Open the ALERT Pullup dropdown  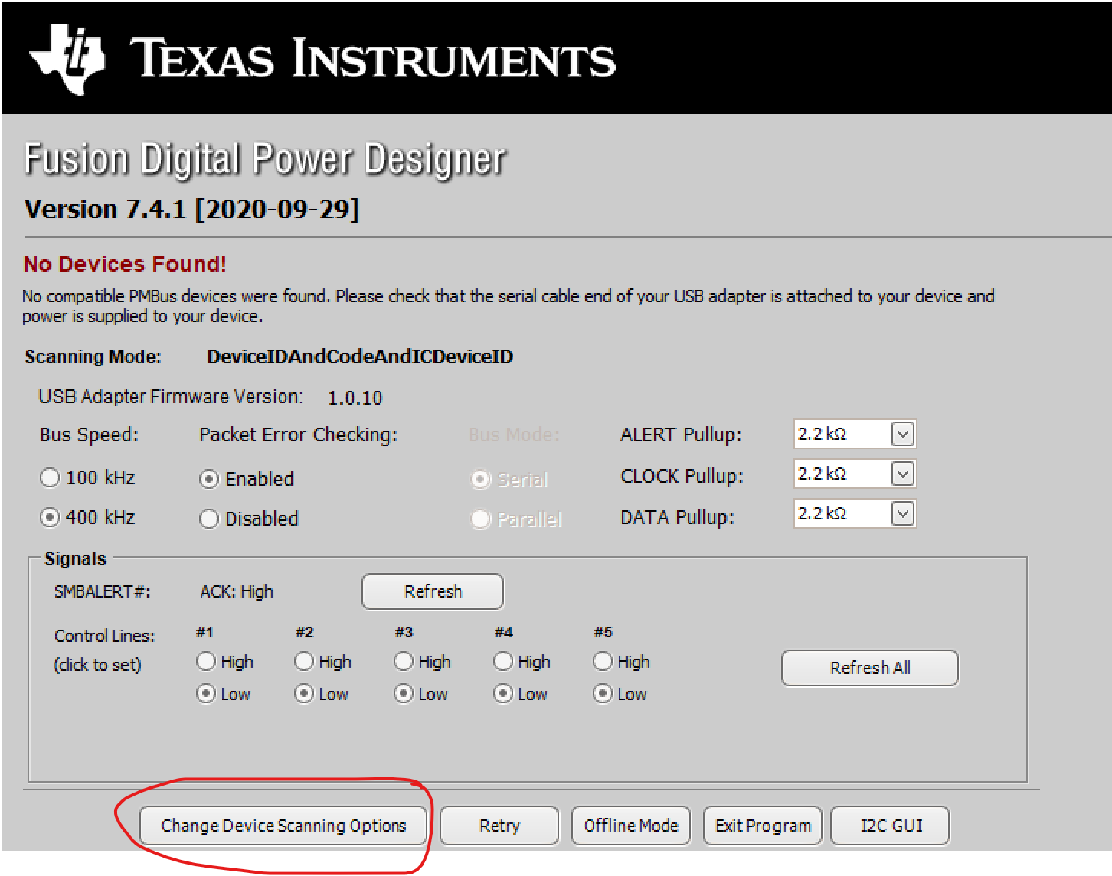(x=903, y=435)
